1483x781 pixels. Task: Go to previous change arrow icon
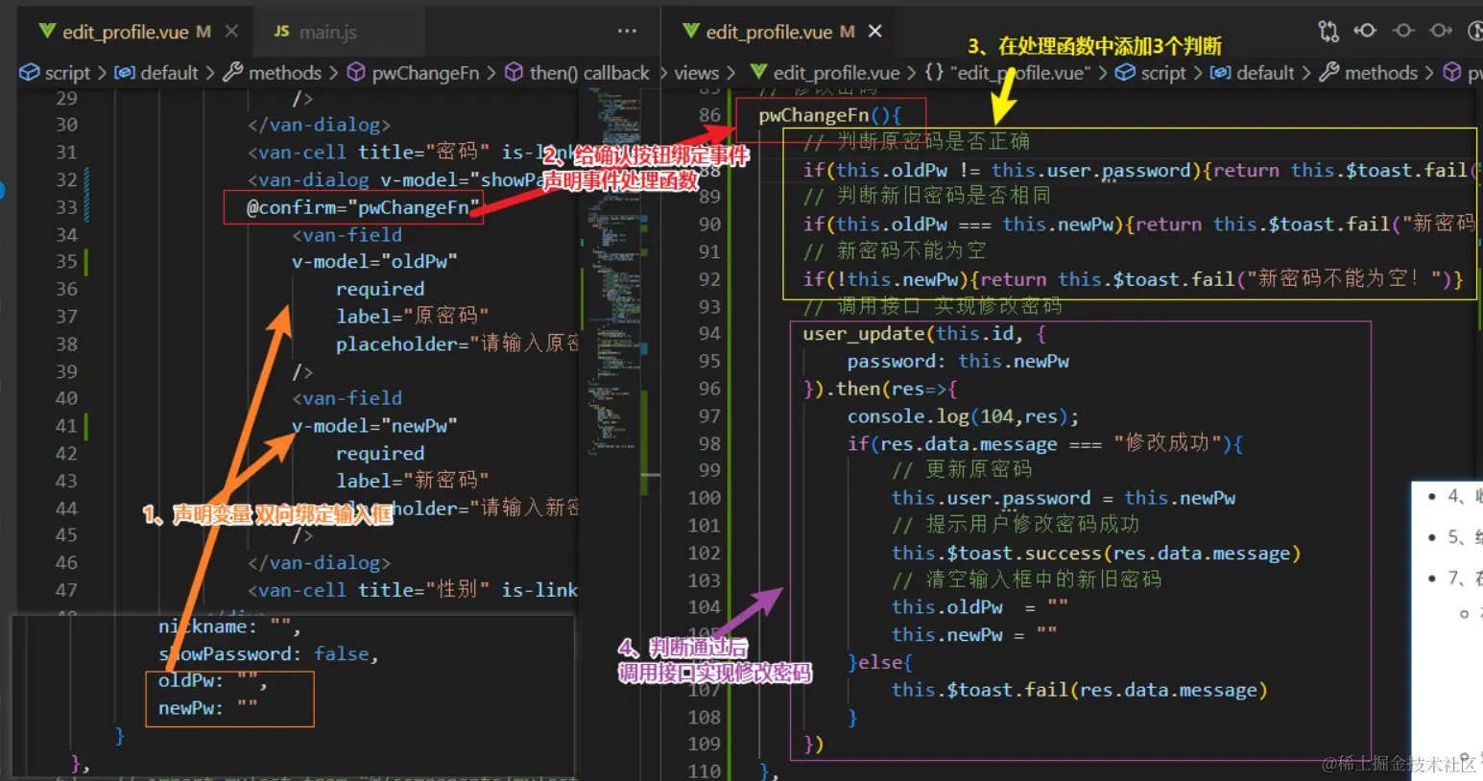pyautogui.click(x=1365, y=31)
